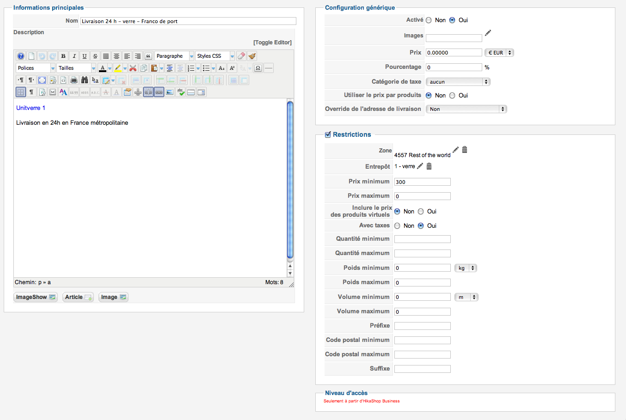Click the Prix field showing 0.00000

click(454, 53)
